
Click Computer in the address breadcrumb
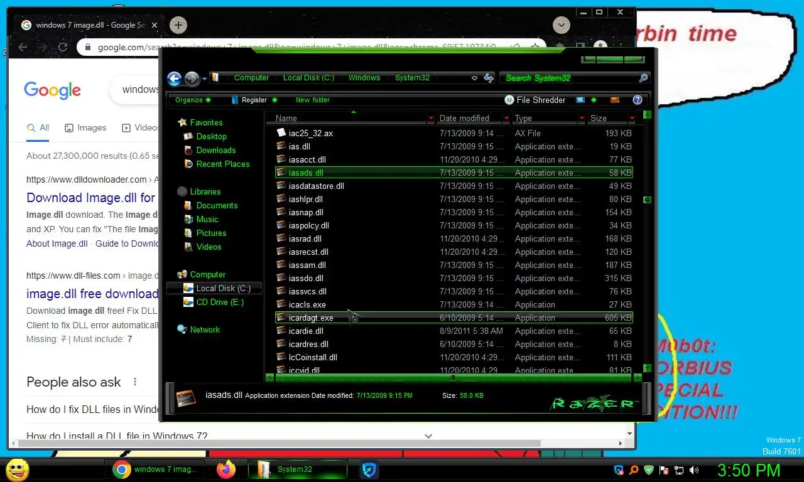(x=251, y=78)
